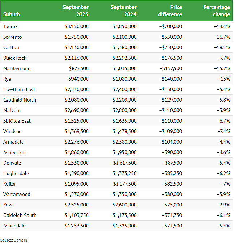The width and height of the screenshot is (235, 247).
Task: Click Rye's −$140,000 price difference
Action: click(170, 79)
